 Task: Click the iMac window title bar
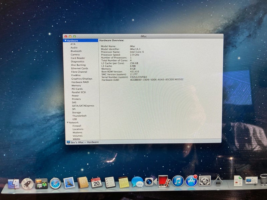144,36
